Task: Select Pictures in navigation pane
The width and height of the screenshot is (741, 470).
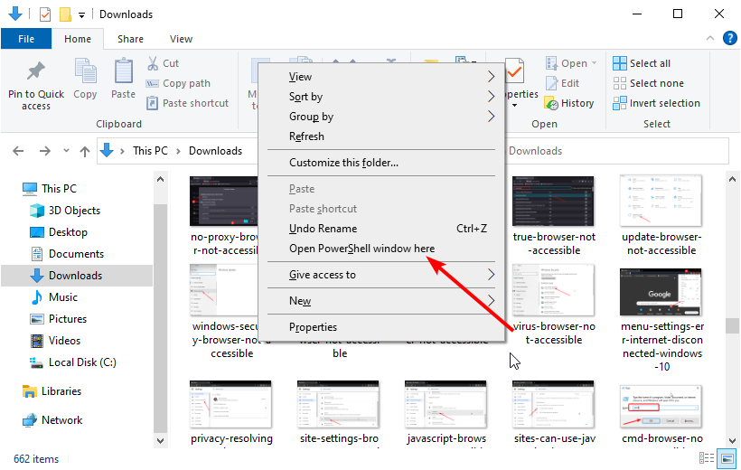Action: pos(58,319)
